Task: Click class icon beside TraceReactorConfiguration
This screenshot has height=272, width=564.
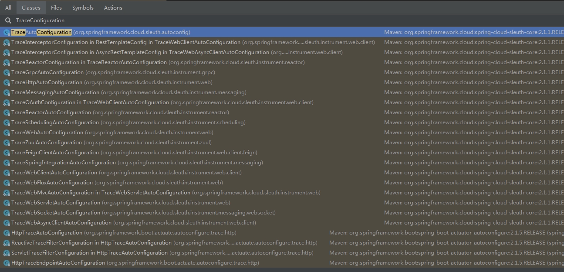Action: click(x=7, y=62)
